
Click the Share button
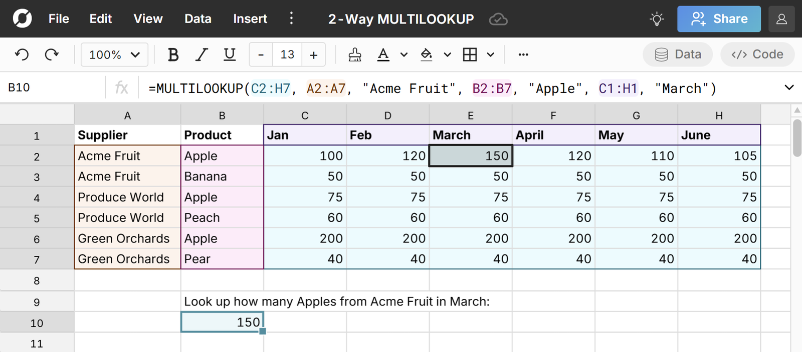coord(719,19)
